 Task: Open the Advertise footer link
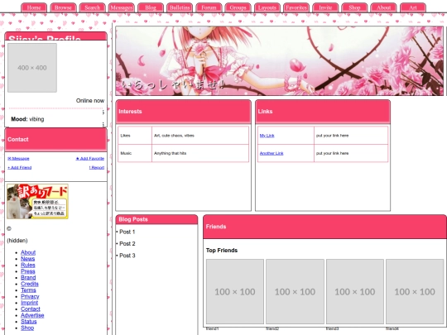pos(32,315)
